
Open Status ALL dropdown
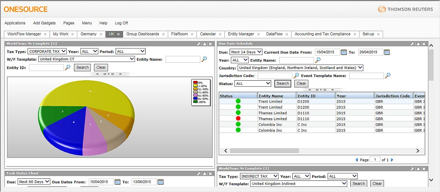click(x=253, y=83)
